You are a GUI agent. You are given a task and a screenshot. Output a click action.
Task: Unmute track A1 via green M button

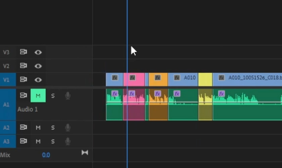38,95
